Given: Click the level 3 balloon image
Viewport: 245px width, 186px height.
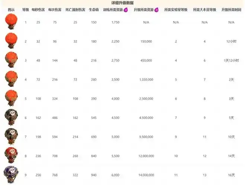Looking at the screenshot, I should [11, 60].
